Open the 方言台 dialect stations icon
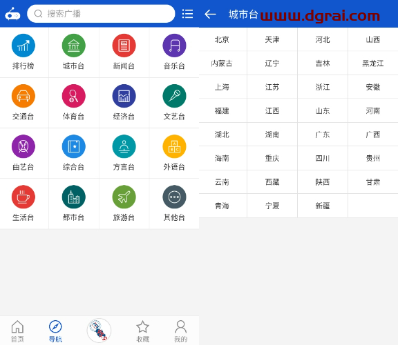This screenshot has height=345, width=398. [124, 146]
